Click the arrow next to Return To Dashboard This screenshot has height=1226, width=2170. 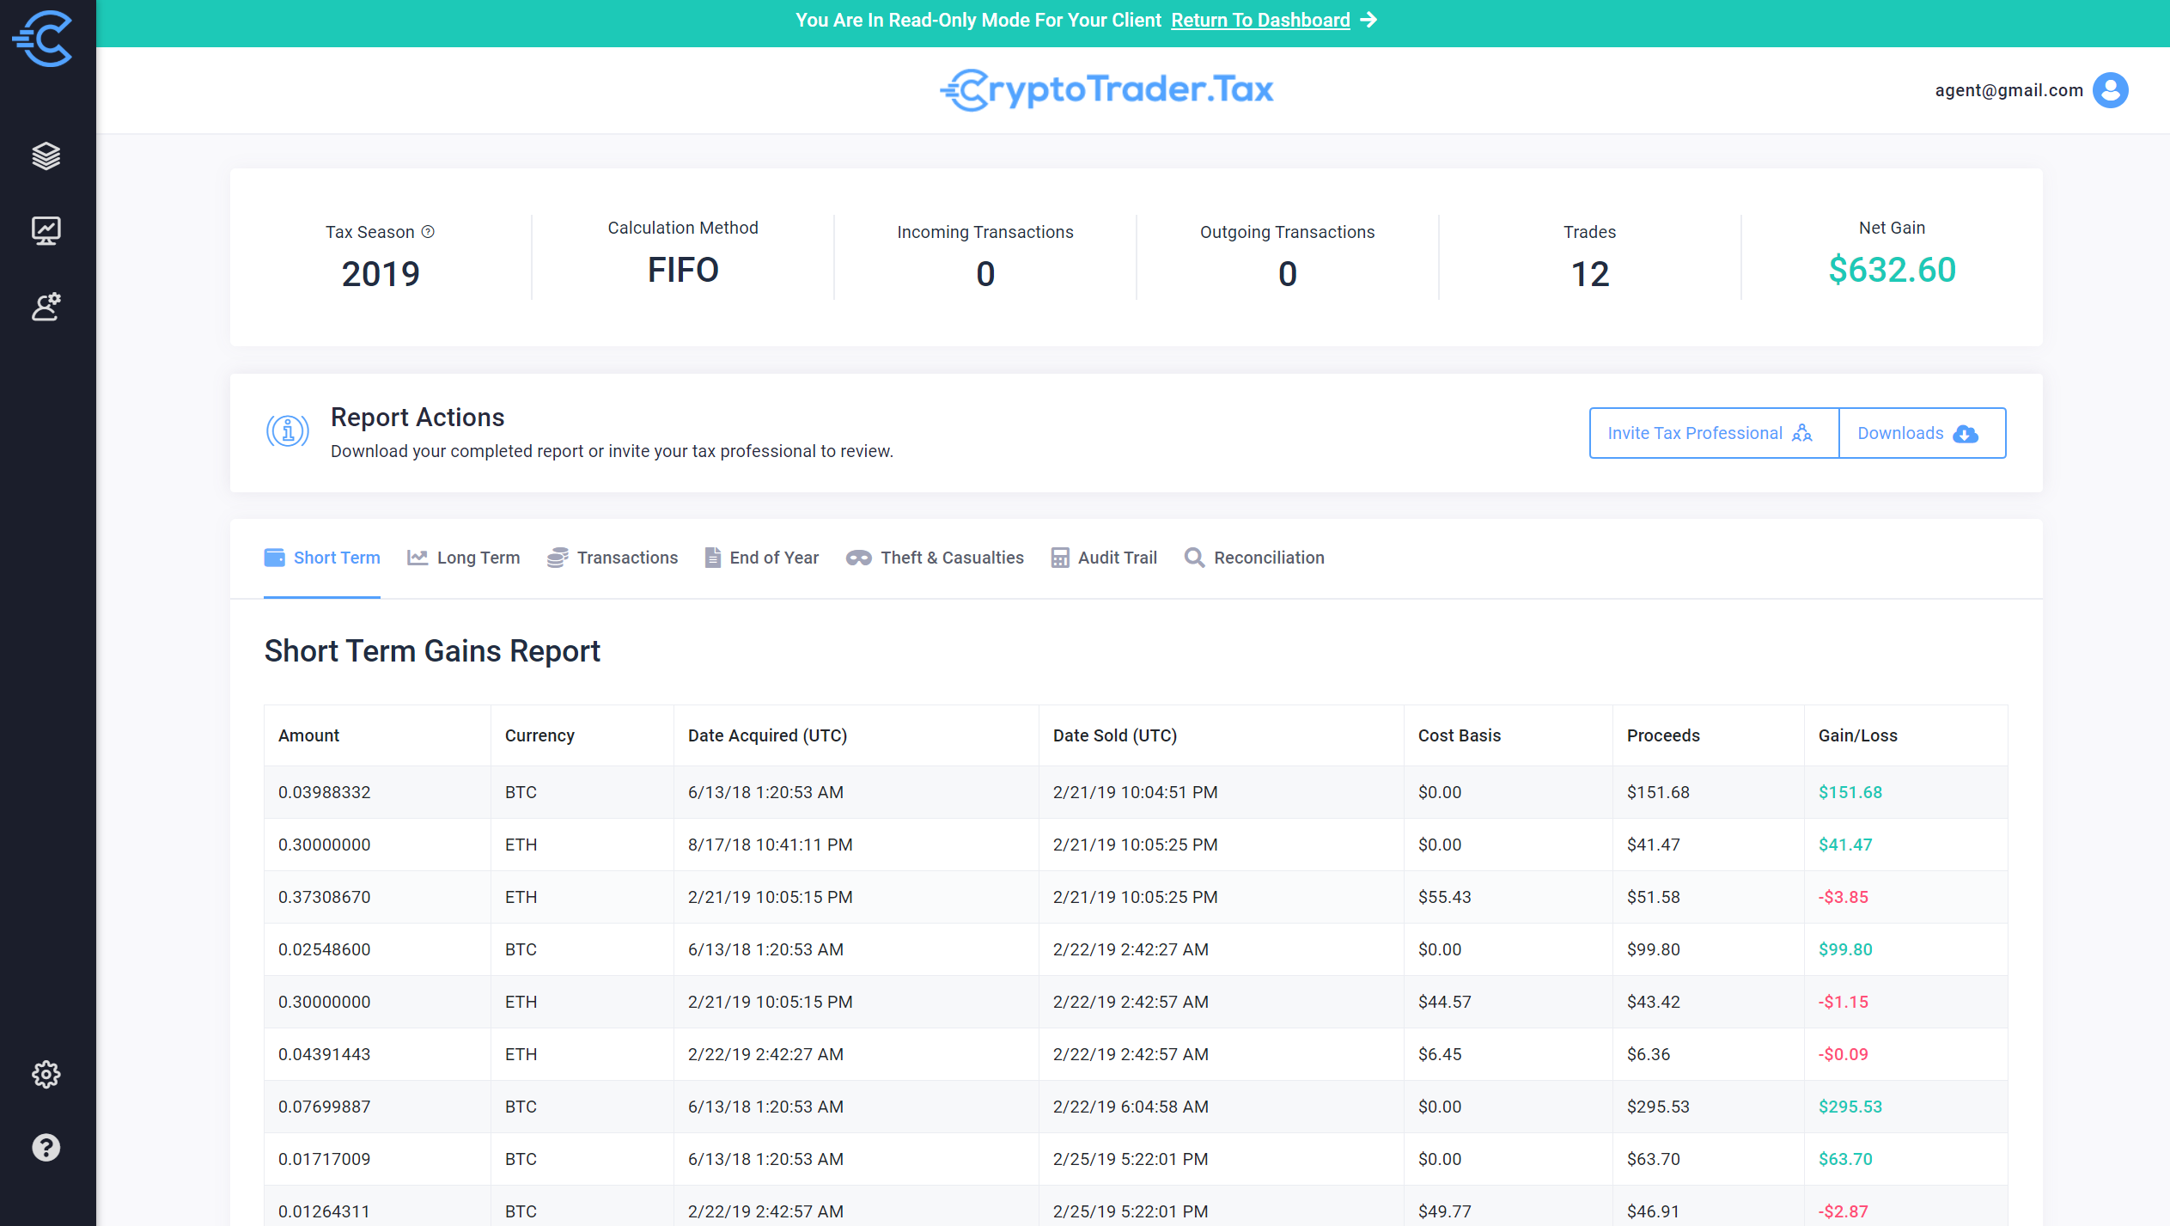pos(1368,20)
